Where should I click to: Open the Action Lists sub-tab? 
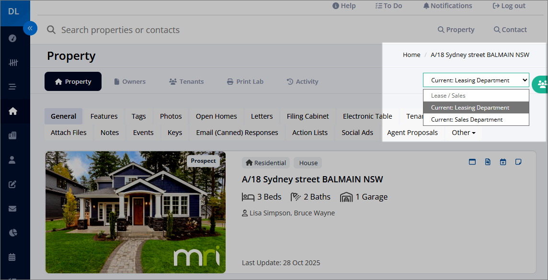[x=310, y=133]
